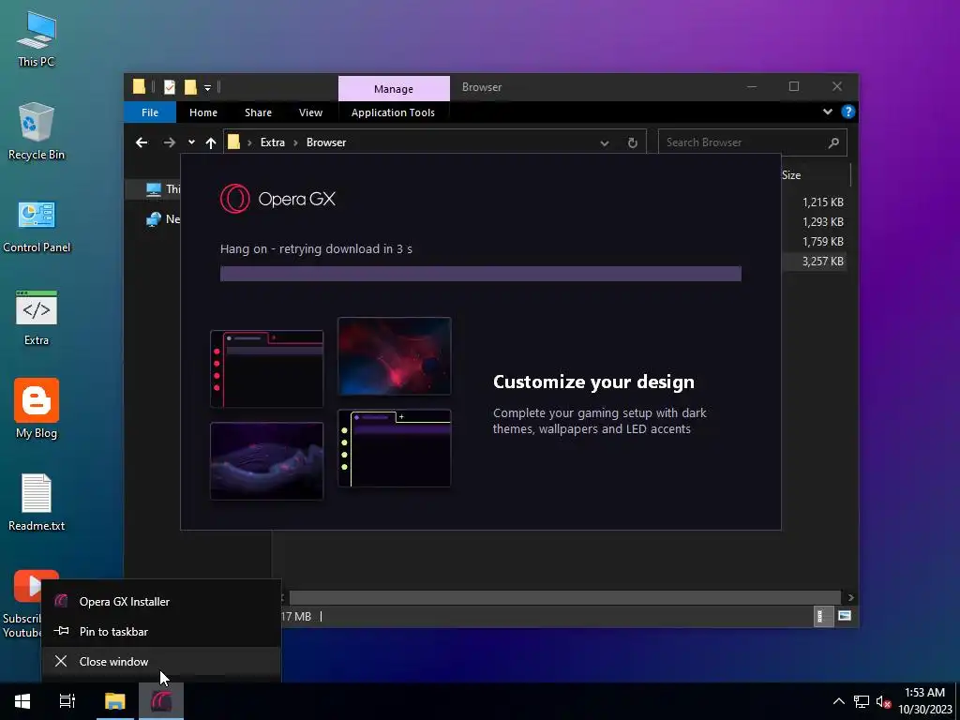Open Quick Access Toolbar customize dropdown
960x720 pixels.
pos(207,87)
